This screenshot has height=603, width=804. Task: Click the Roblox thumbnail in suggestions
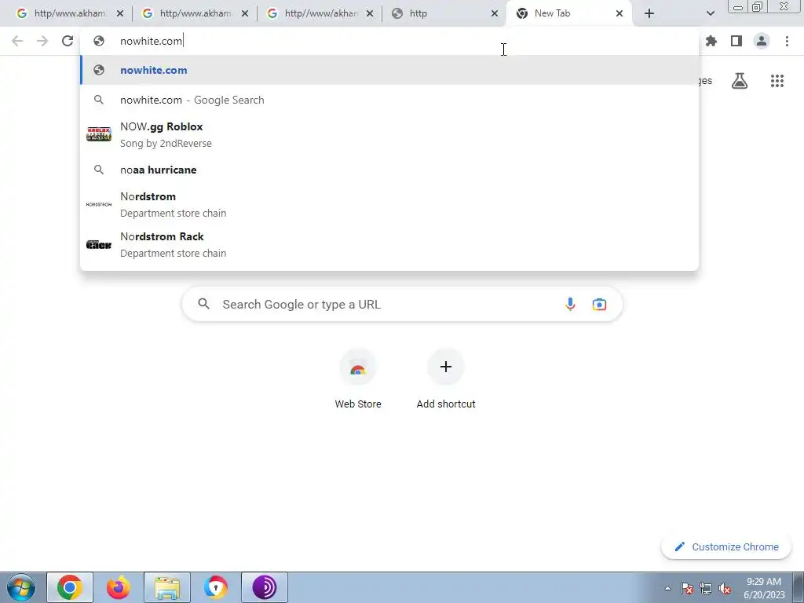point(99,134)
